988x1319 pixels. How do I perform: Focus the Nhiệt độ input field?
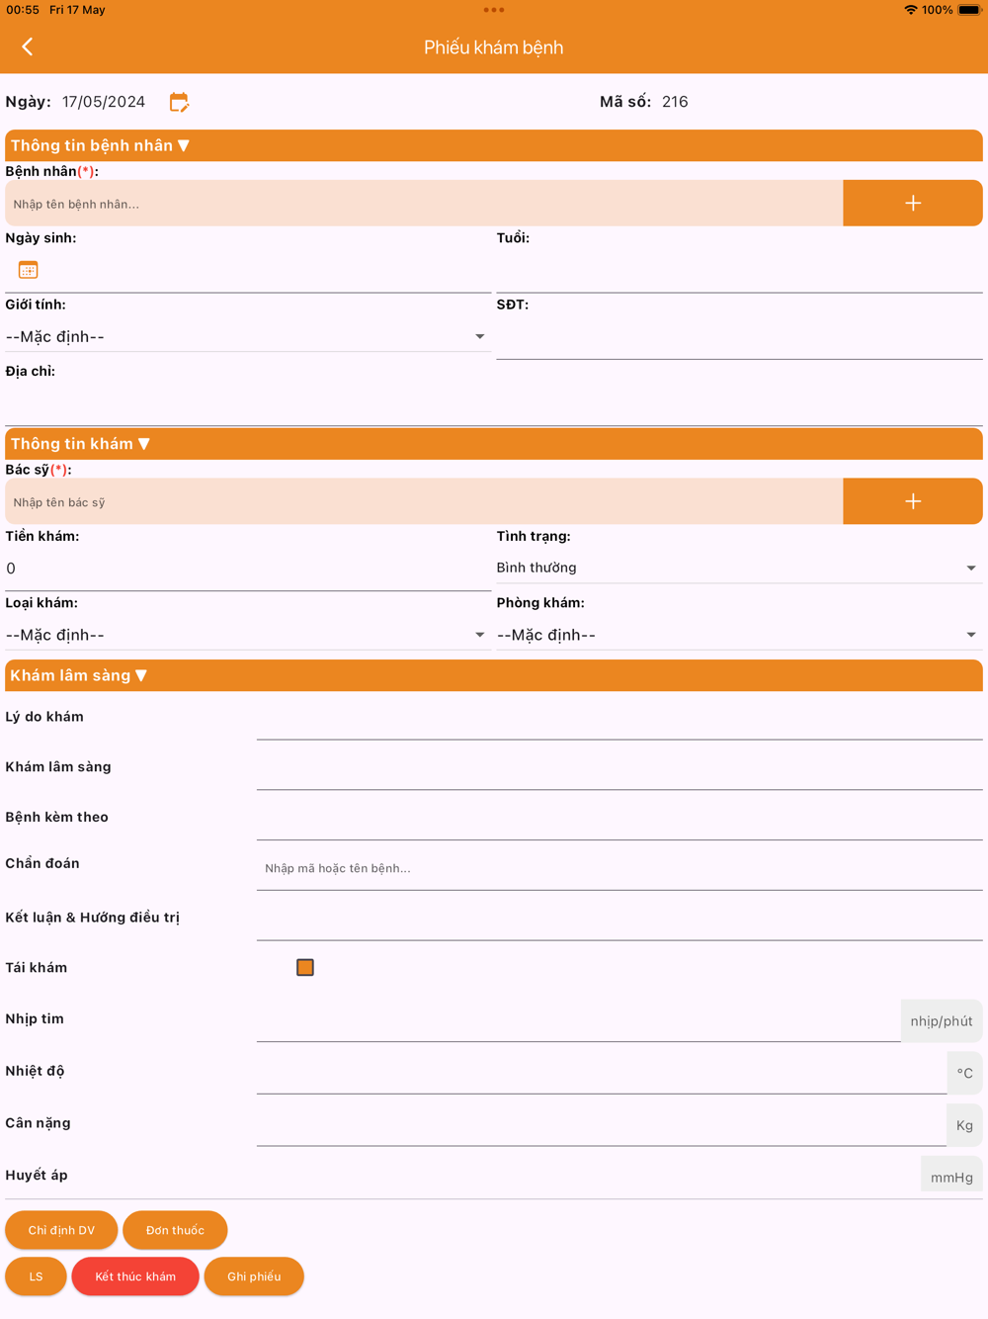click(x=602, y=1073)
